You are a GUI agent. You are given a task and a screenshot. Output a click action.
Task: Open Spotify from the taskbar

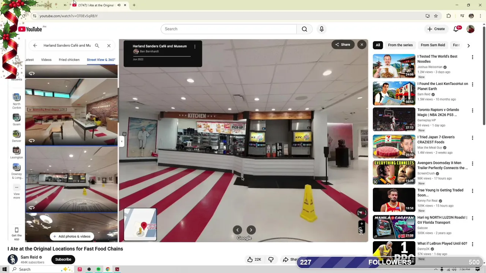pos(98,269)
